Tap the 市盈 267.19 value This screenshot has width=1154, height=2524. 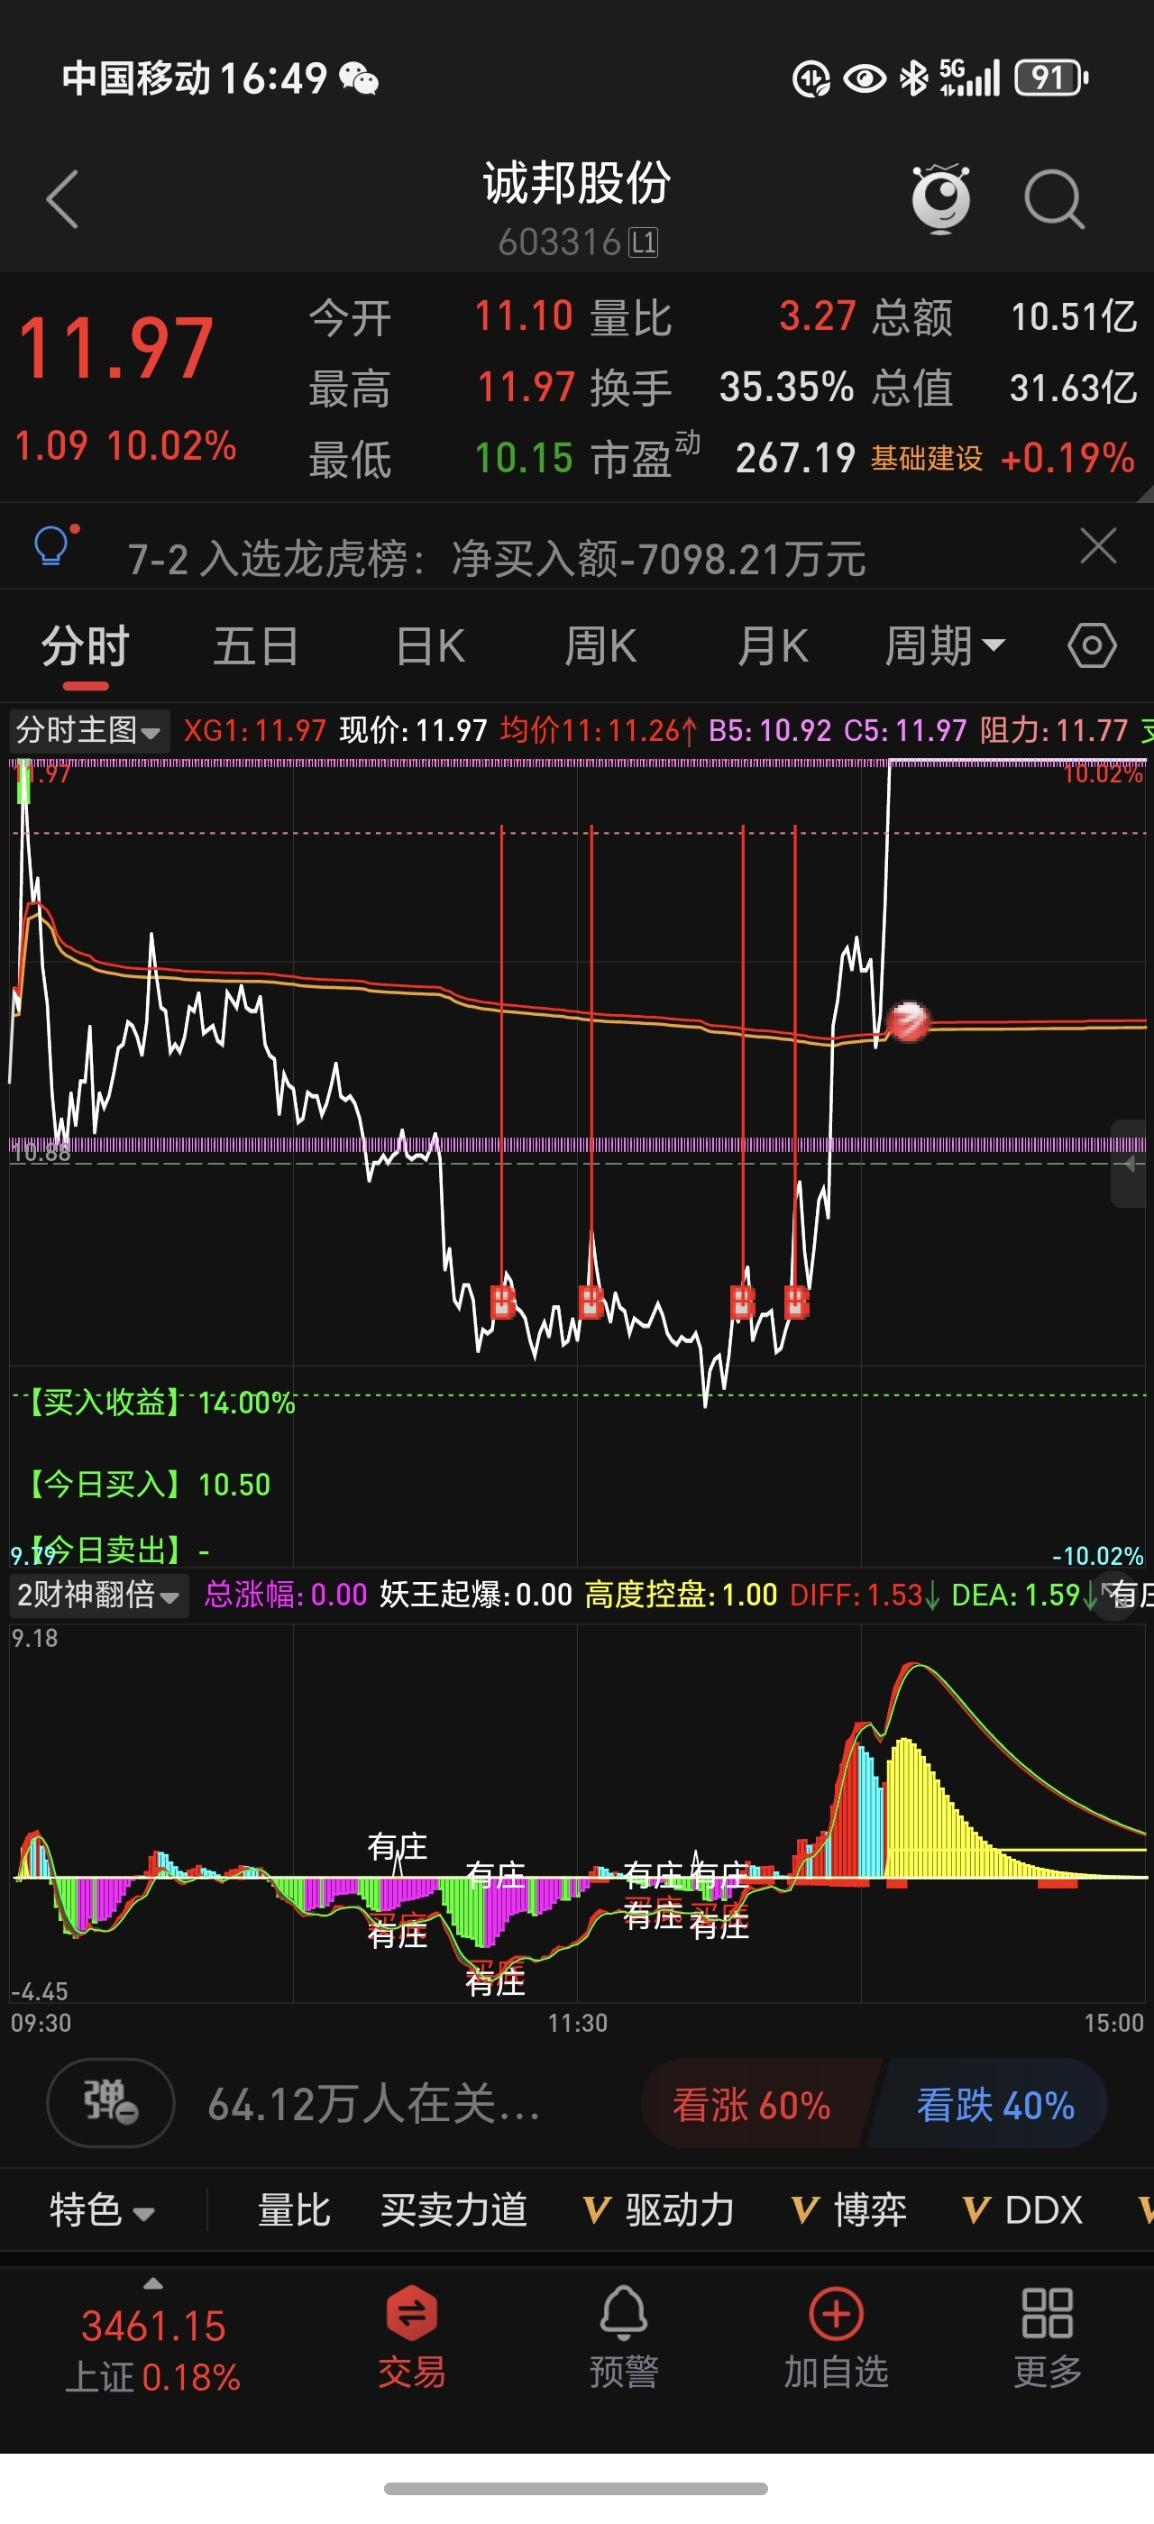coord(795,459)
